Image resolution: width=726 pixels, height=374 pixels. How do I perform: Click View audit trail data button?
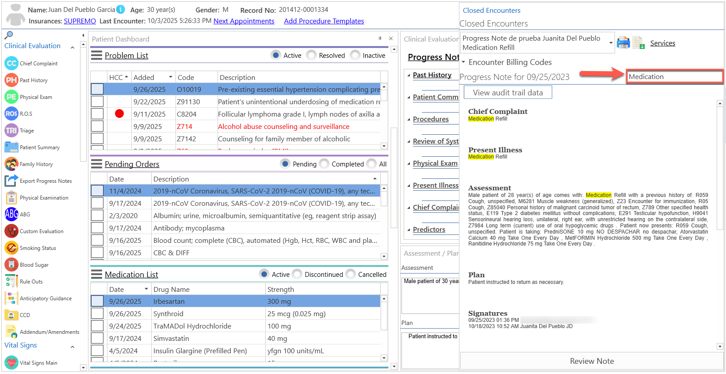click(x=508, y=92)
